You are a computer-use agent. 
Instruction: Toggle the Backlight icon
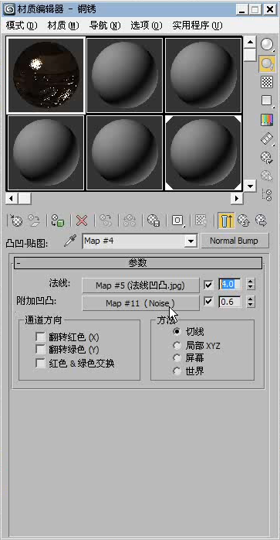pyautogui.click(x=267, y=63)
